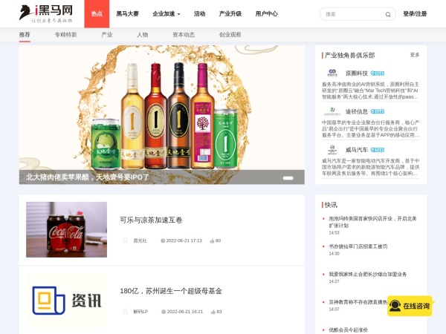Click the 途径信息 company name
446x334 pixels.
(x=357, y=111)
